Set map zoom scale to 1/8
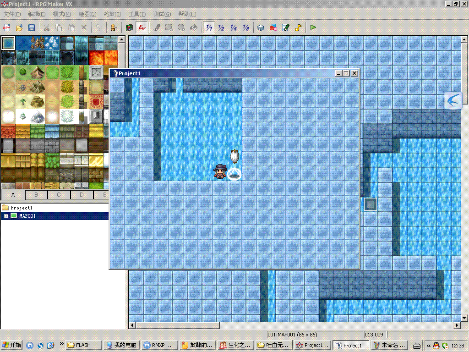The image size is (469, 352). 246,27
